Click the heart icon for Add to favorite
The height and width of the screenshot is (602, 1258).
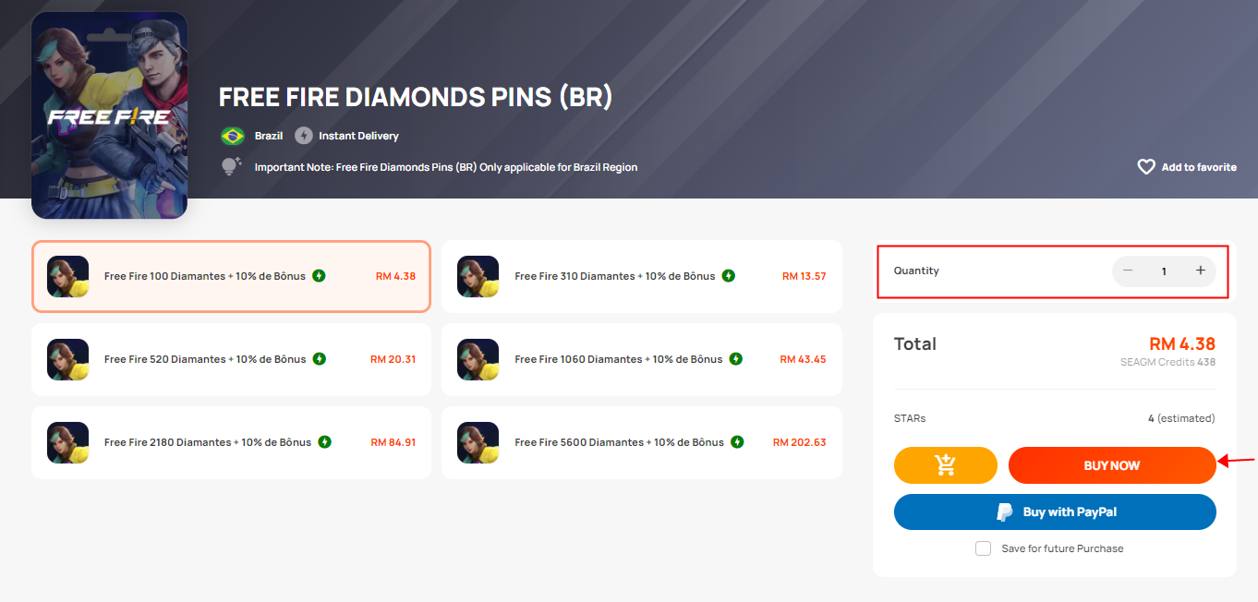tap(1146, 167)
